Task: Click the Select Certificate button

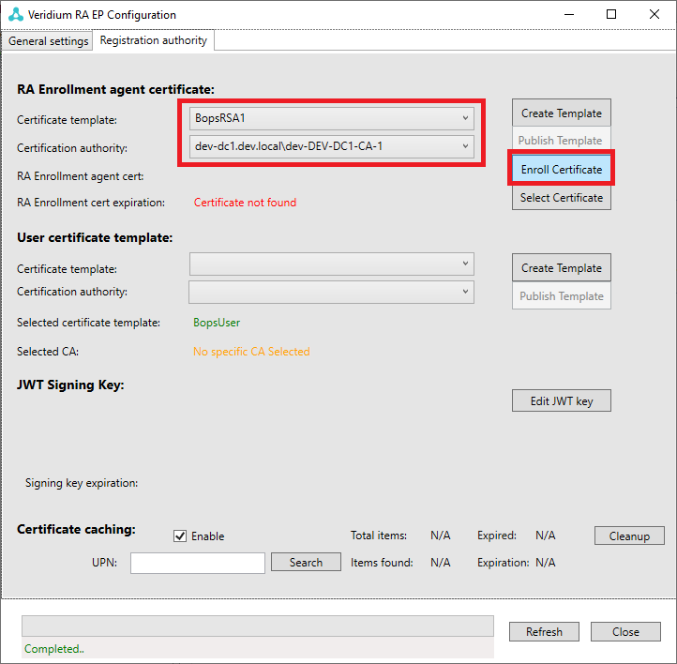Action: click(561, 198)
